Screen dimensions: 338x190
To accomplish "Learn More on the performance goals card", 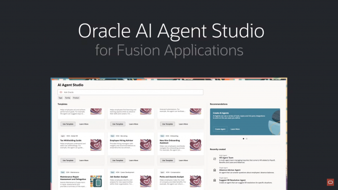I will (84, 124).
